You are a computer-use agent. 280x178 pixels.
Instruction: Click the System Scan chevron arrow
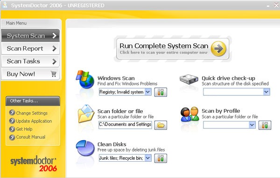54,36
